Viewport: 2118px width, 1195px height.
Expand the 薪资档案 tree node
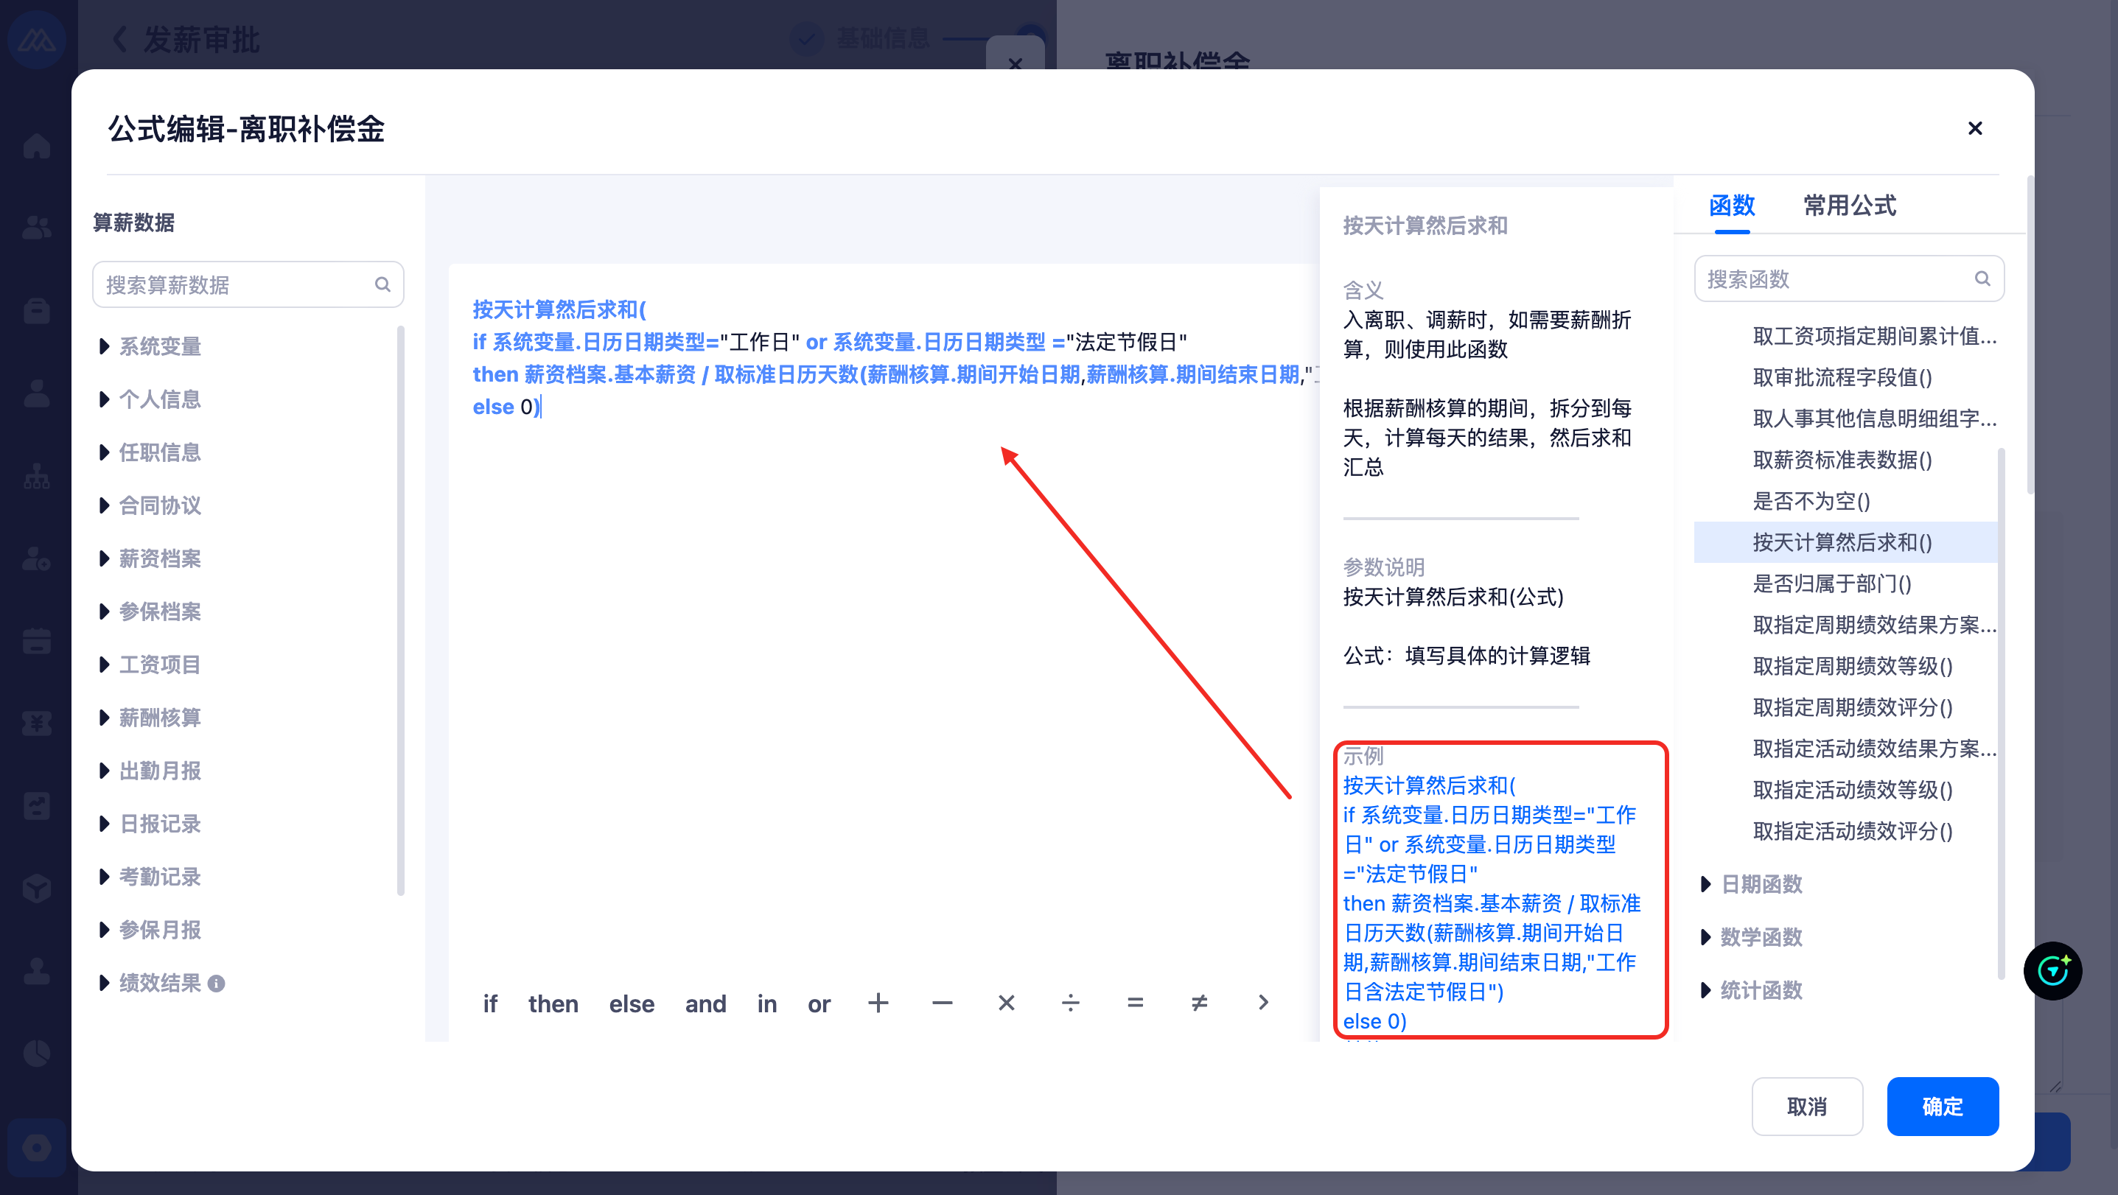pyautogui.click(x=104, y=559)
